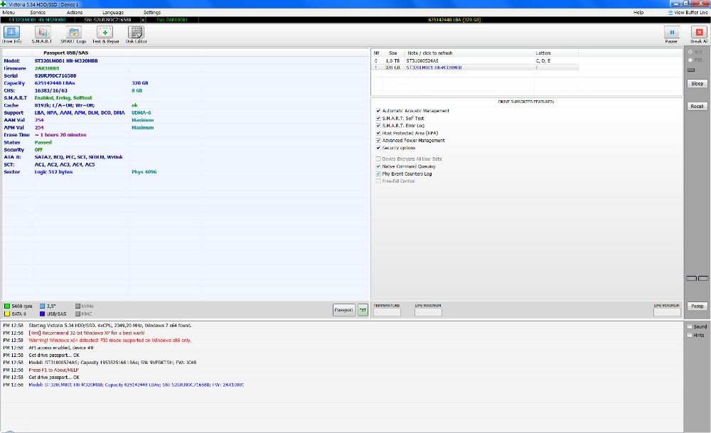
Task: Toggle Phy Event Counters Log checkbox
Action: click(378, 173)
